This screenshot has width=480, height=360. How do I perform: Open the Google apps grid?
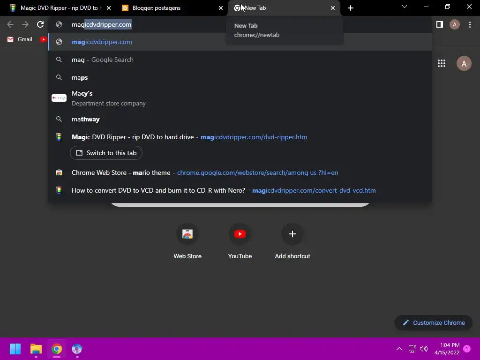(x=442, y=63)
